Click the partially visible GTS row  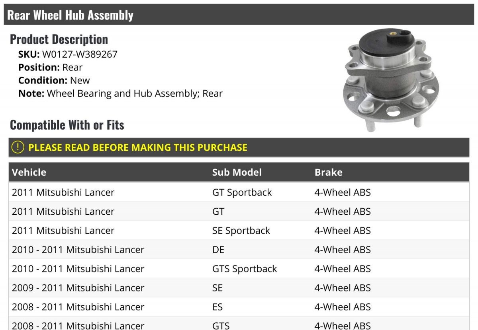(x=239, y=323)
